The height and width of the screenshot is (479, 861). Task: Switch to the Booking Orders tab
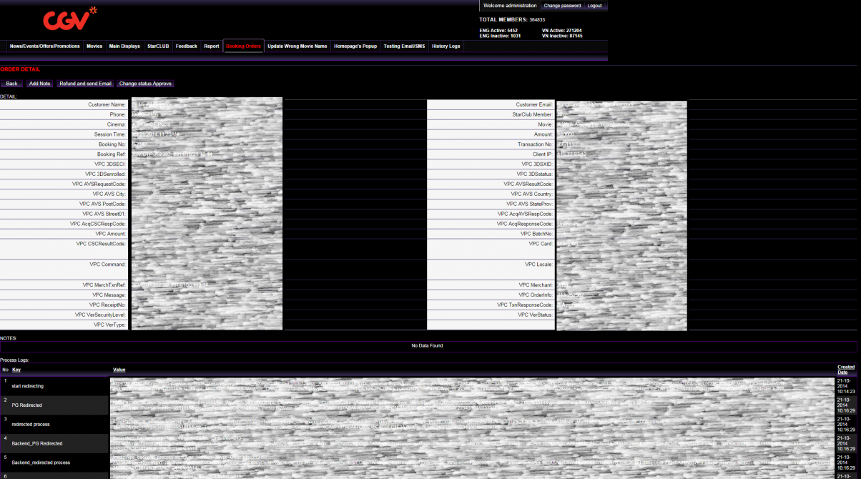pyautogui.click(x=243, y=46)
